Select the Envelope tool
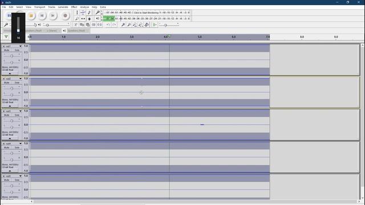 coord(83,13)
